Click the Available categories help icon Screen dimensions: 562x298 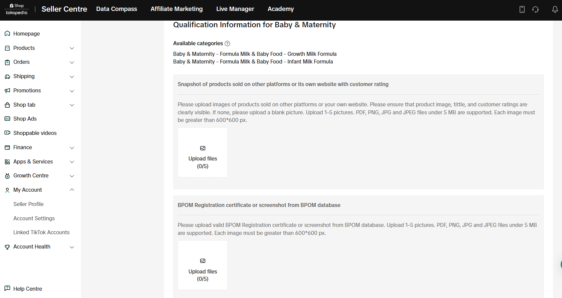(x=227, y=44)
